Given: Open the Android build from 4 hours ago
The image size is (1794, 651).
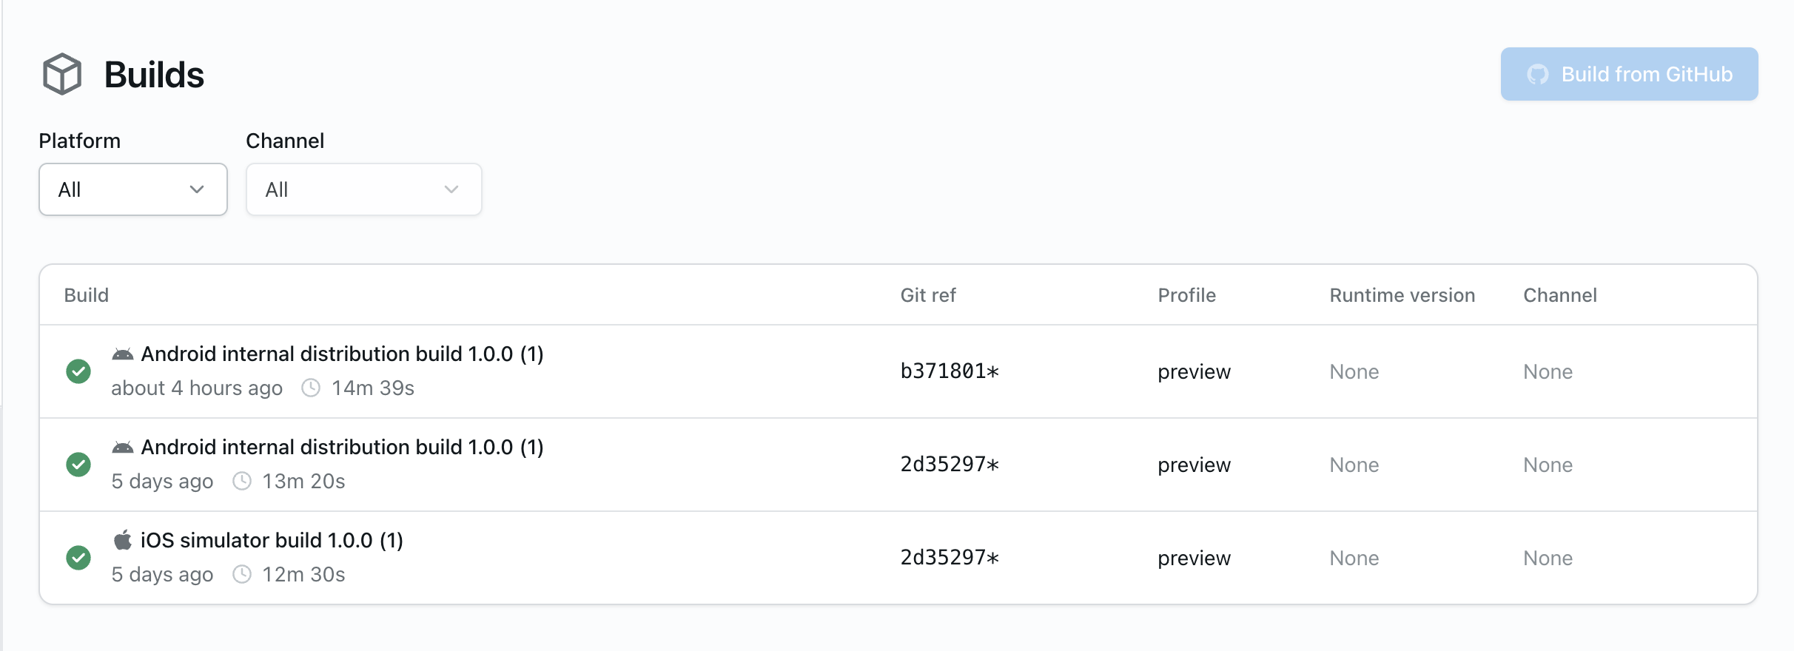Looking at the screenshot, I should point(342,354).
